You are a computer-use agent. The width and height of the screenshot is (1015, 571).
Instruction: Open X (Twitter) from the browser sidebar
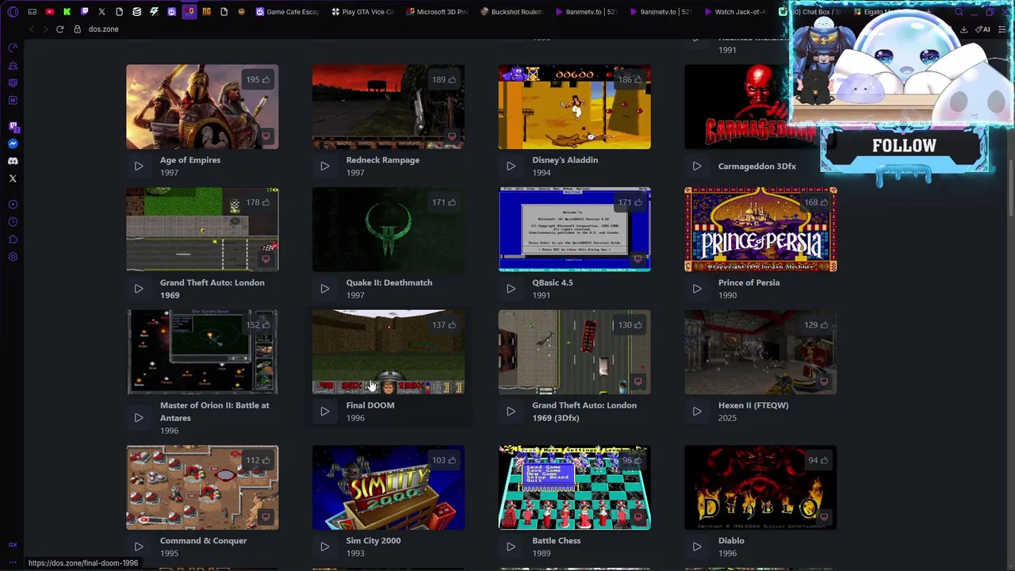point(13,178)
